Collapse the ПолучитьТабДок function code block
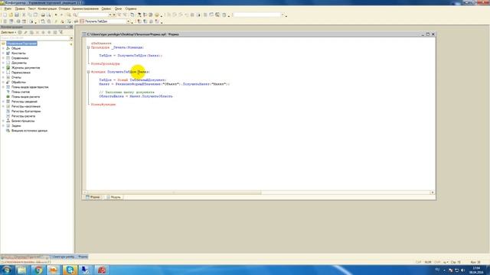The width and height of the screenshot is (490, 275). pos(89,72)
